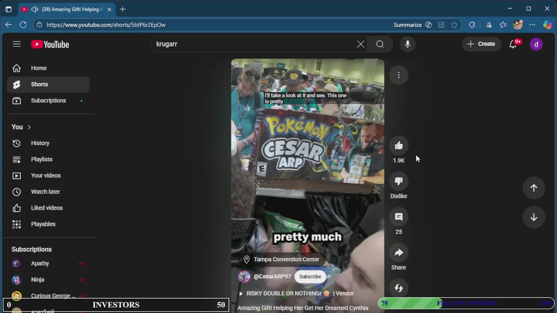Select the Amazing Gift YouTube tab
Screen dimensions: 557x313
pos(66,9)
